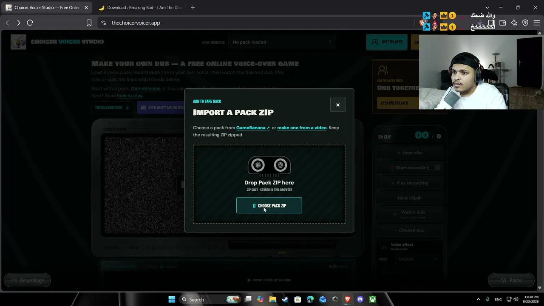
Task: Close the Choicer Voicer Studio tab
Action: tap(86, 8)
